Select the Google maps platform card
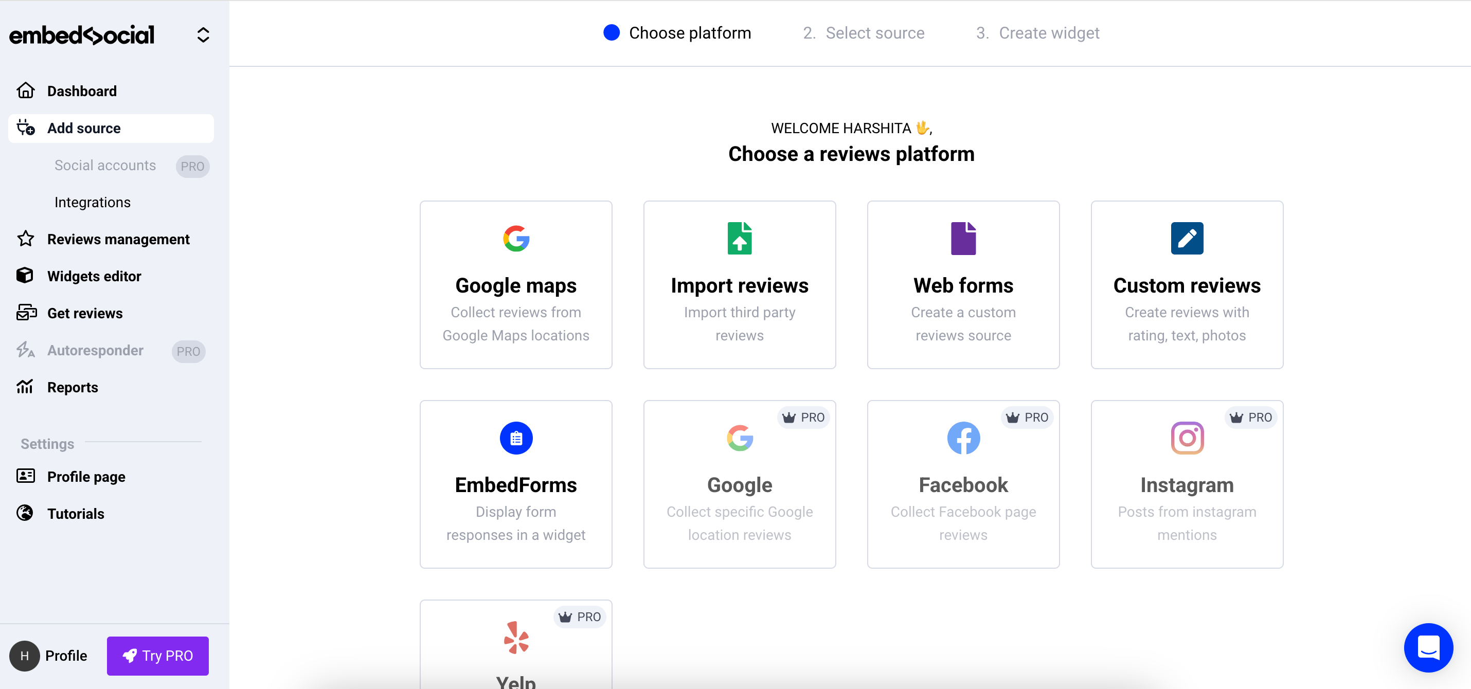 (x=516, y=284)
